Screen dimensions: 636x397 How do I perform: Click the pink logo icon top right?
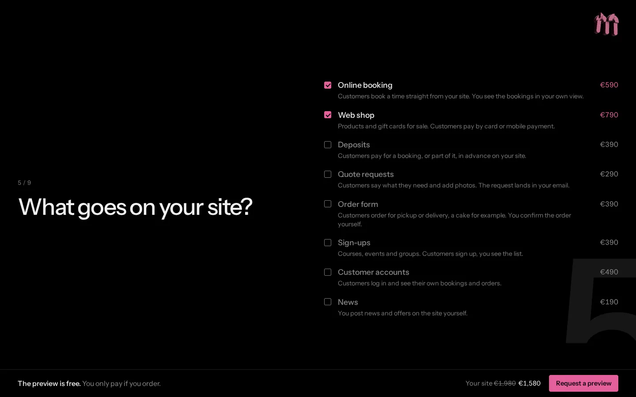[x=606, y=24]
